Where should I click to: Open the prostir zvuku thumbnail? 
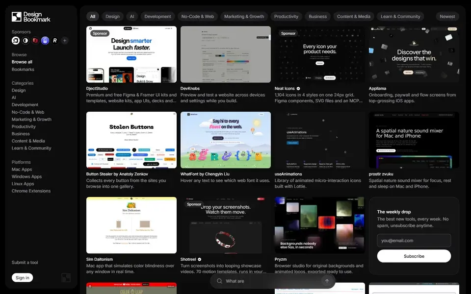coord(414,140)
